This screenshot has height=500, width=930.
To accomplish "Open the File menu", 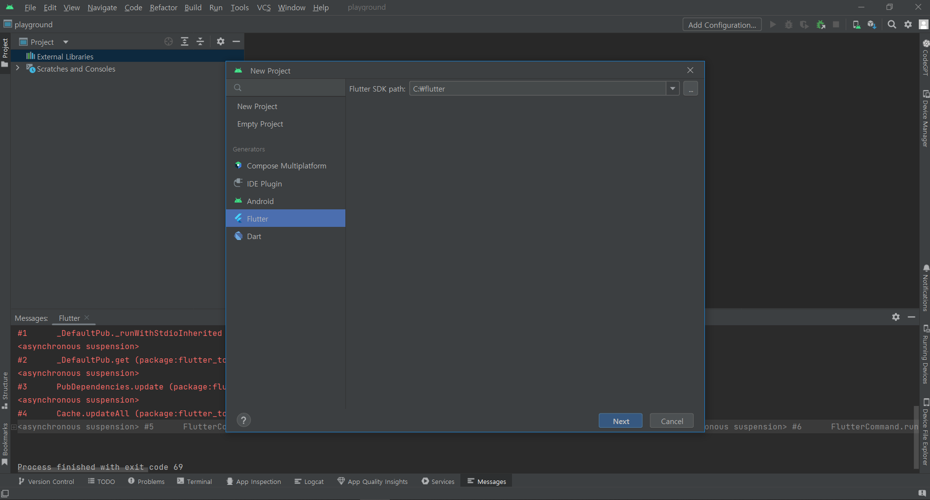I will tap(30, 7).
